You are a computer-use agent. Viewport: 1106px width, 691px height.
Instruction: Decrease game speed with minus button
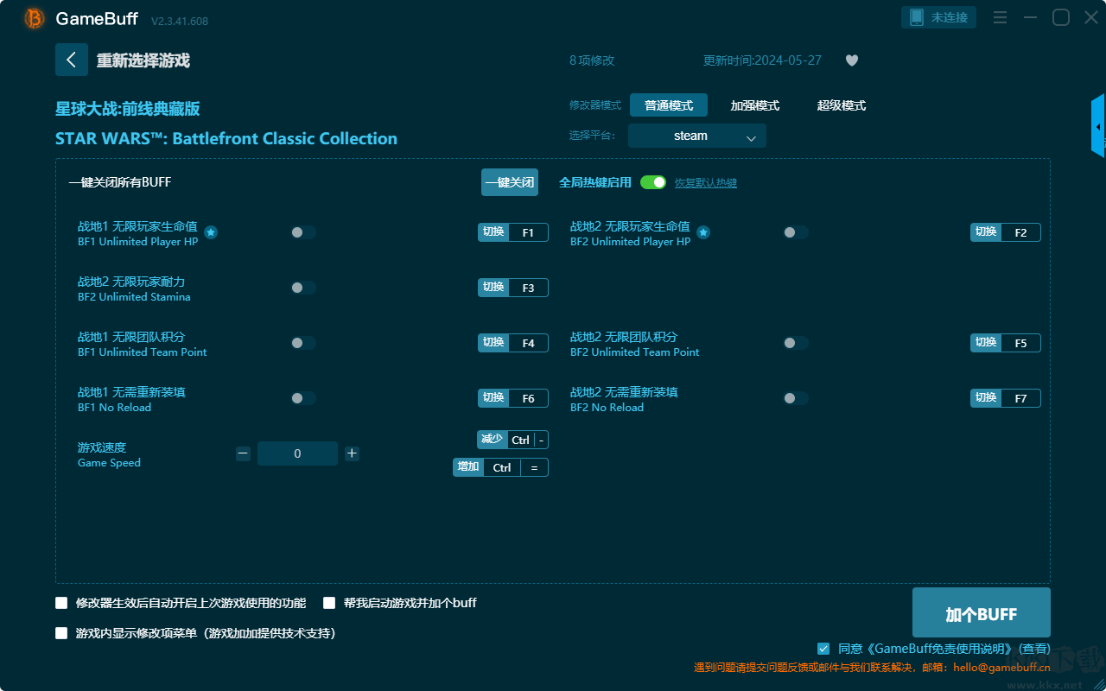coord(243,453)
